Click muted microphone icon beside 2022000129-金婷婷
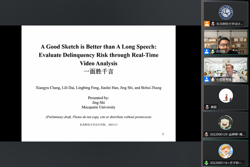The height and width of the screenshot is (167, 250). click(207, 134)
